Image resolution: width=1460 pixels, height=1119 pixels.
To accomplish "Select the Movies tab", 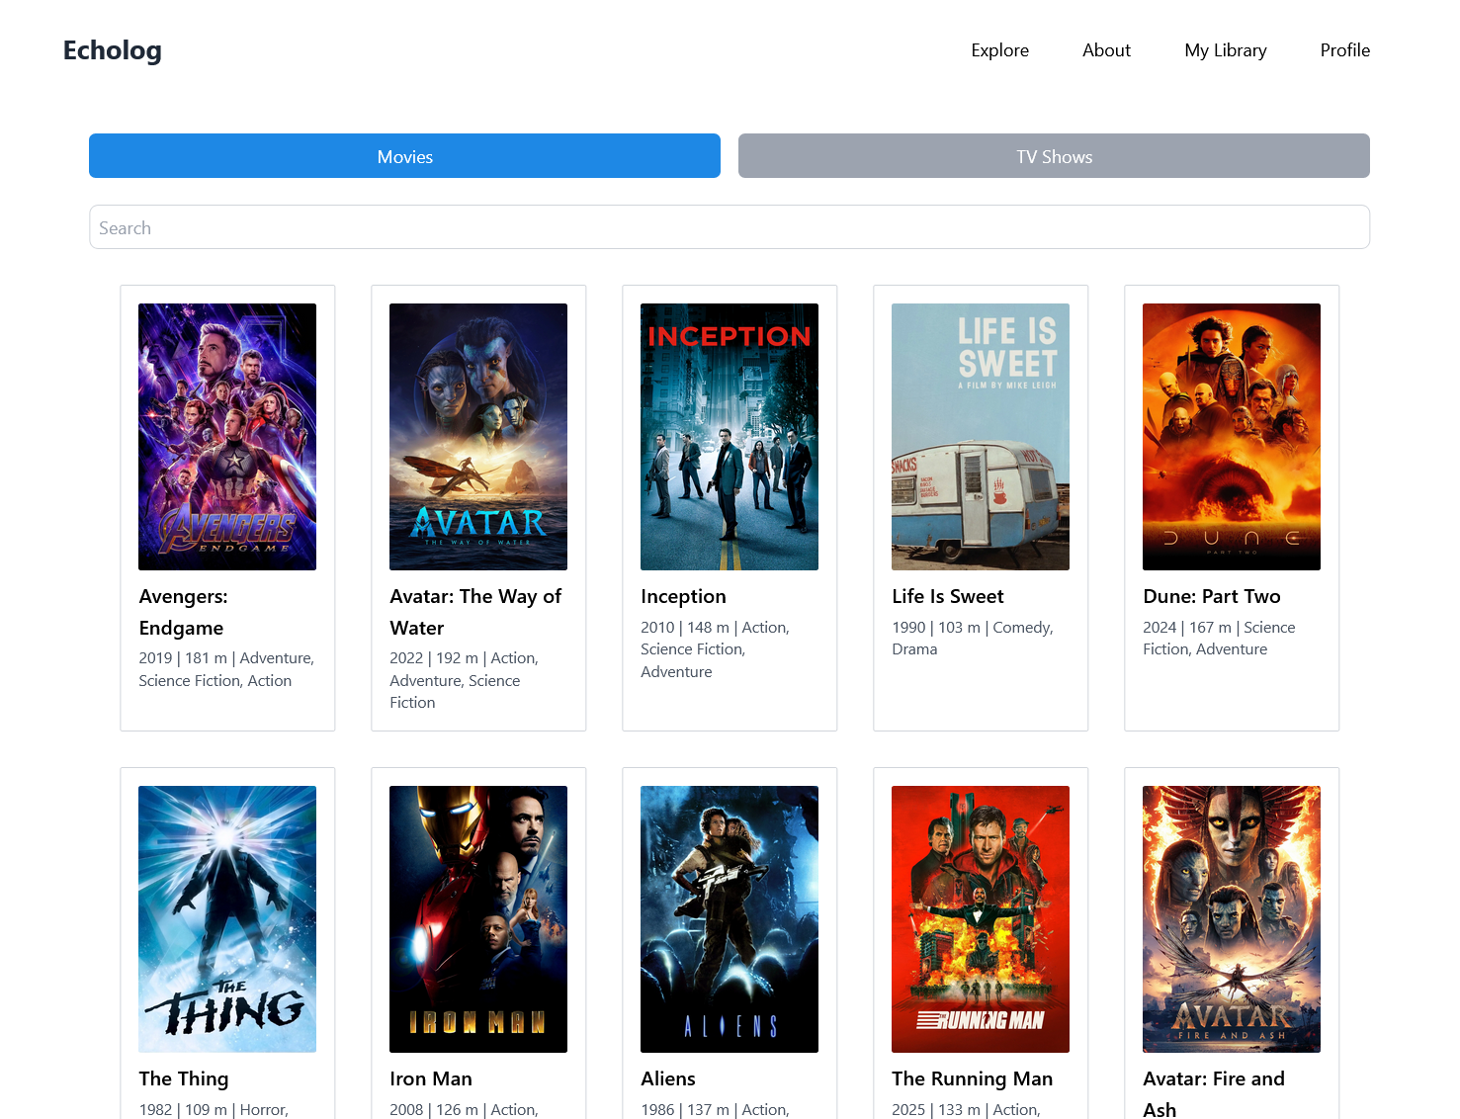I will pyautogui.click(x=404, y=155).
